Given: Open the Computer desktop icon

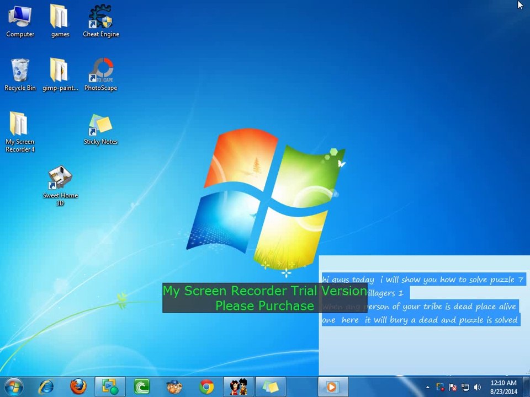Looking at the screenshot, I should tap(20, 21).
